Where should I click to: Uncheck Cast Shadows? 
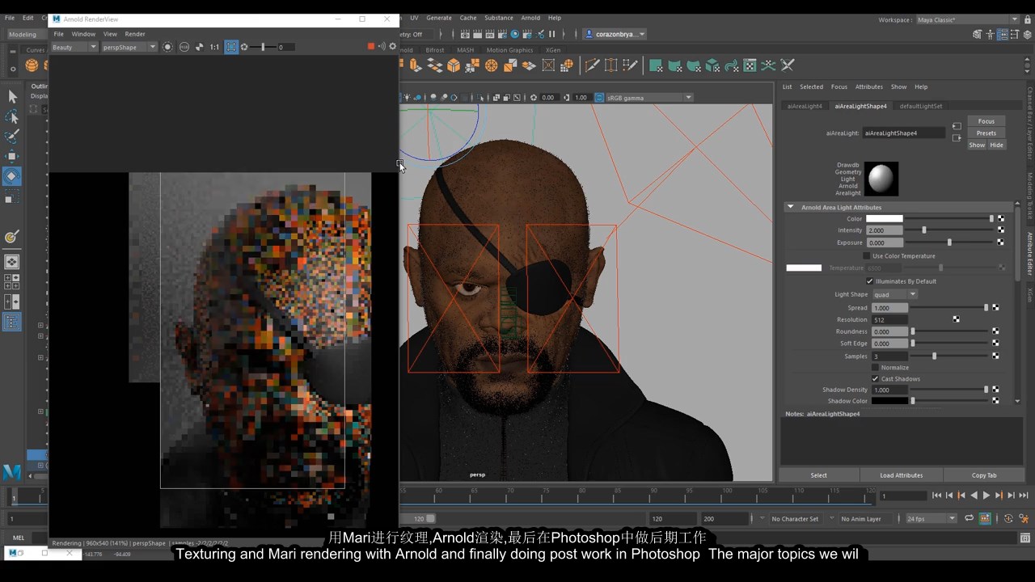pos(875,378)
